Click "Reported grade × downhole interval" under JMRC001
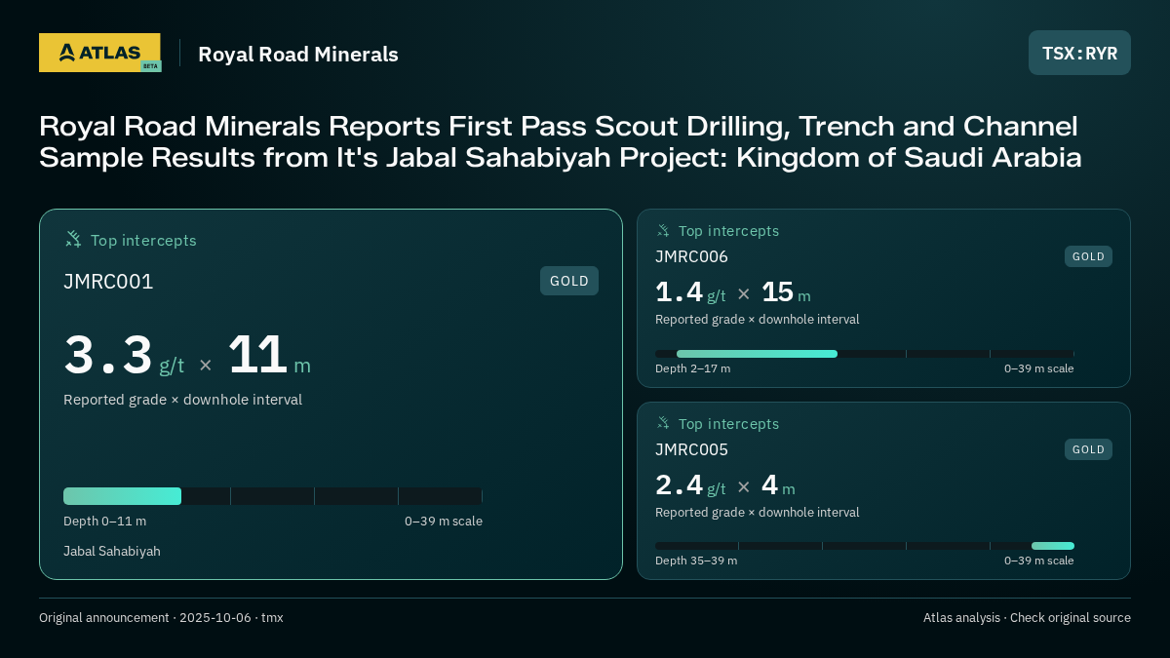Image resolution: width=1170 pixels, height=658 pixels. pyautogui.click(x=182, y=400)
